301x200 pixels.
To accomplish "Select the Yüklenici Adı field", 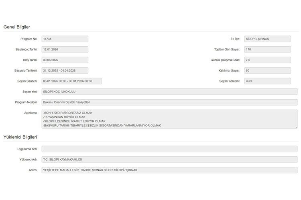I will tap(169, 159).
